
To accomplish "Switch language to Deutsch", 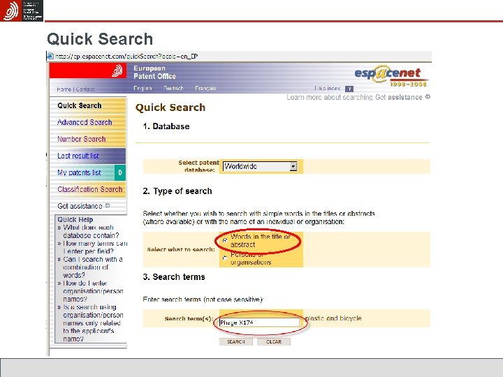I will point(173,88).
